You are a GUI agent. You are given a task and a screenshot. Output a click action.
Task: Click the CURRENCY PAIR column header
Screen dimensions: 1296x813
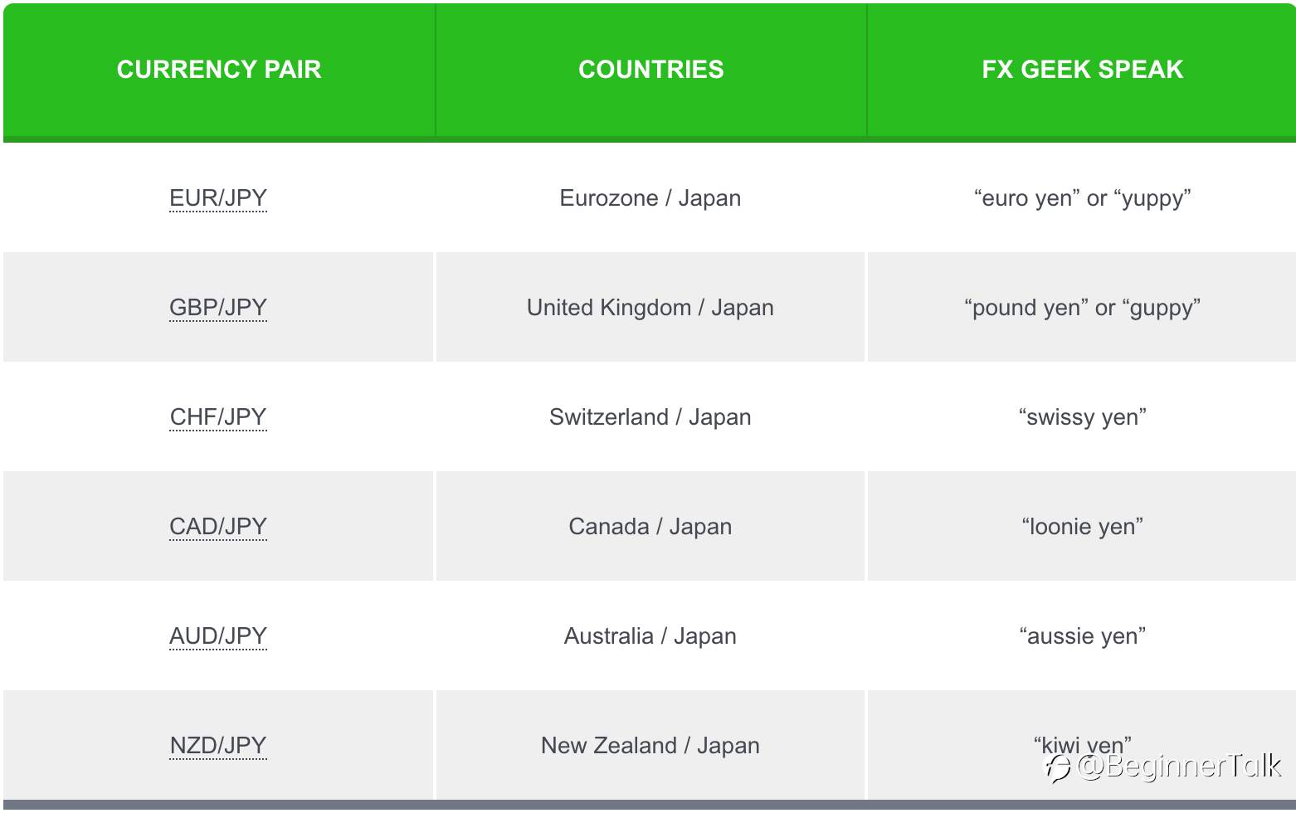pyautogui.click(x=219, y=70)
